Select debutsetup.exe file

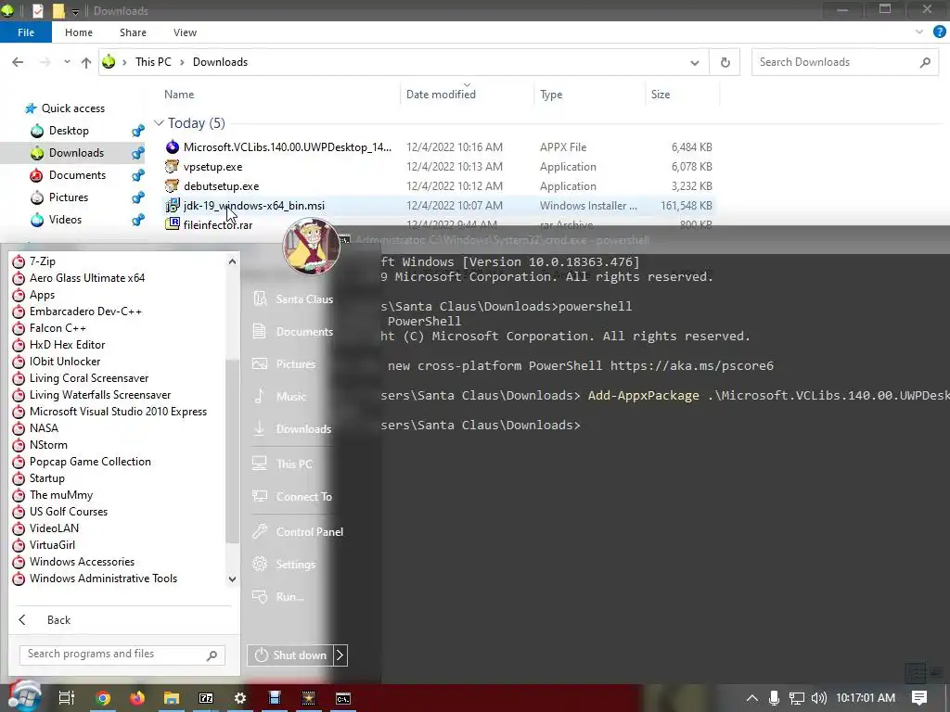point(221,185)
